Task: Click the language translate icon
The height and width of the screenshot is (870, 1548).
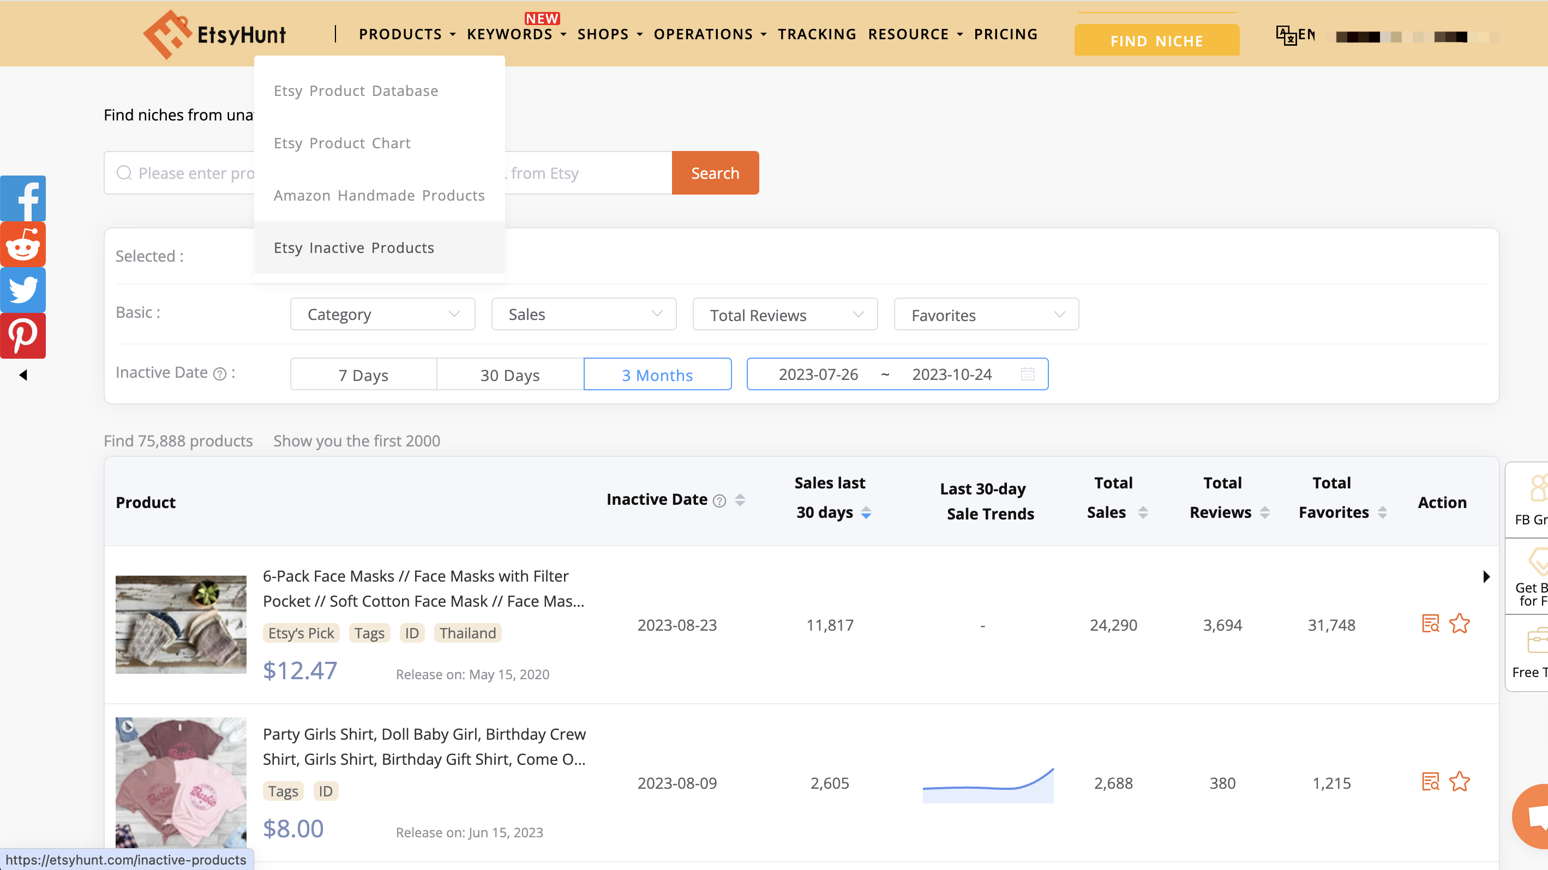Action: 1286,35
